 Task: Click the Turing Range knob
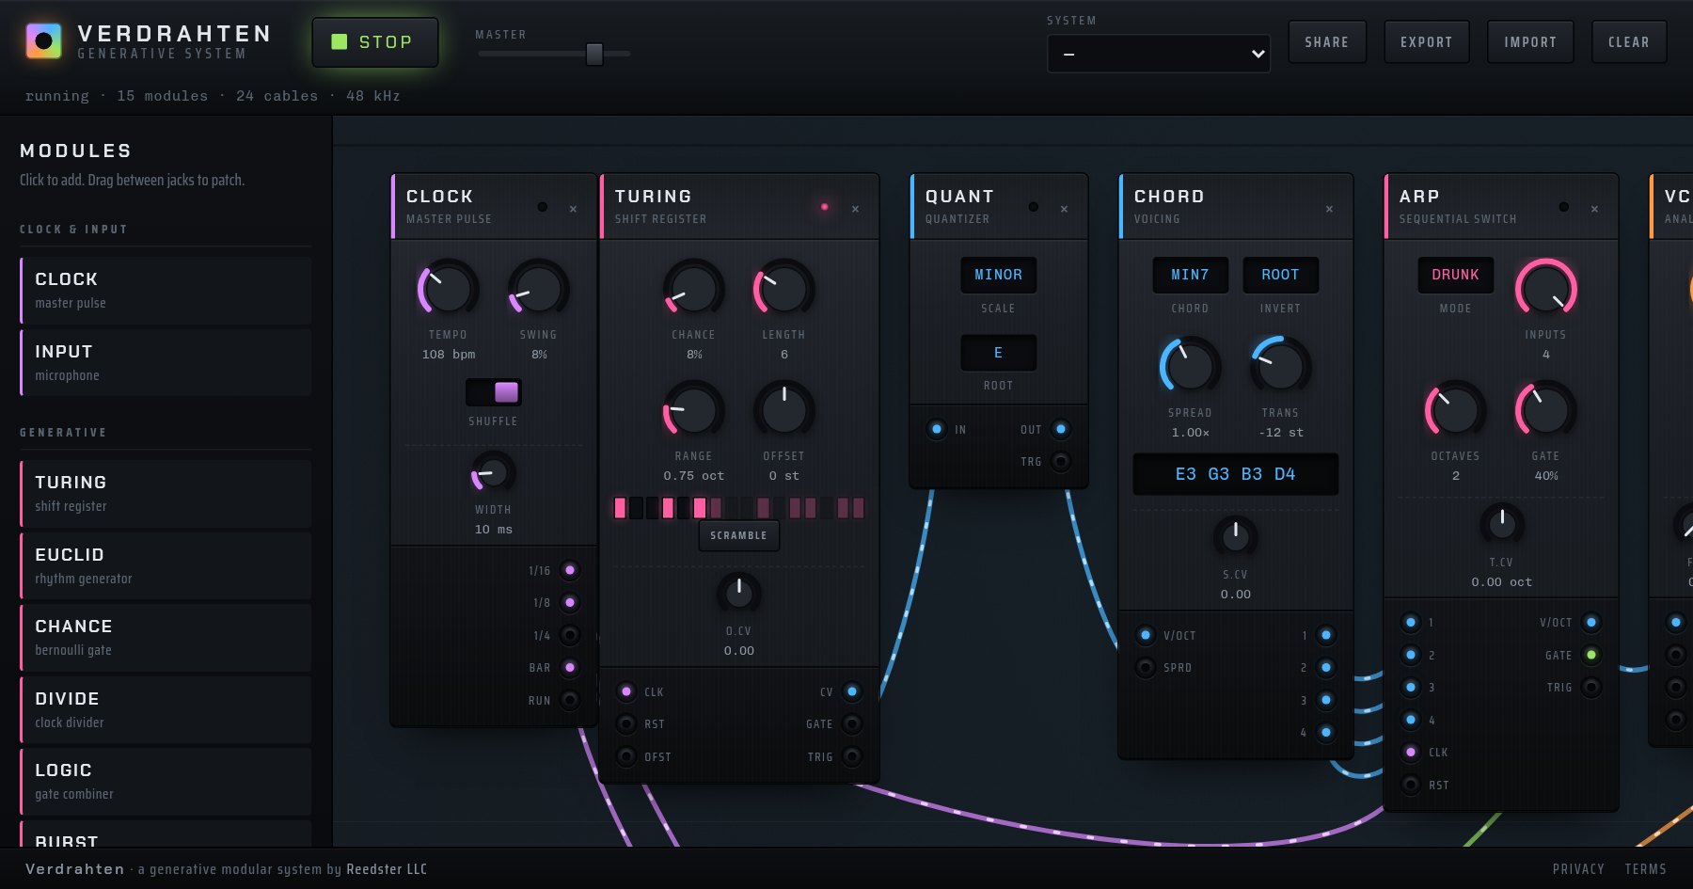693,410
